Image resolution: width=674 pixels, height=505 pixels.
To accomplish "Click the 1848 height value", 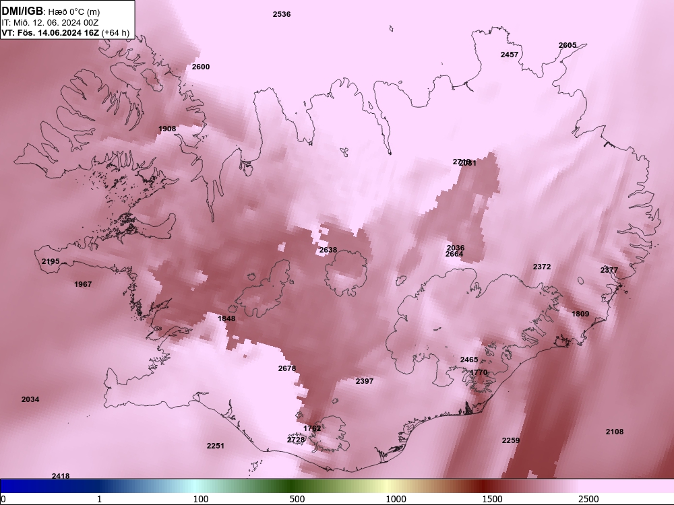I will (226, 318).
